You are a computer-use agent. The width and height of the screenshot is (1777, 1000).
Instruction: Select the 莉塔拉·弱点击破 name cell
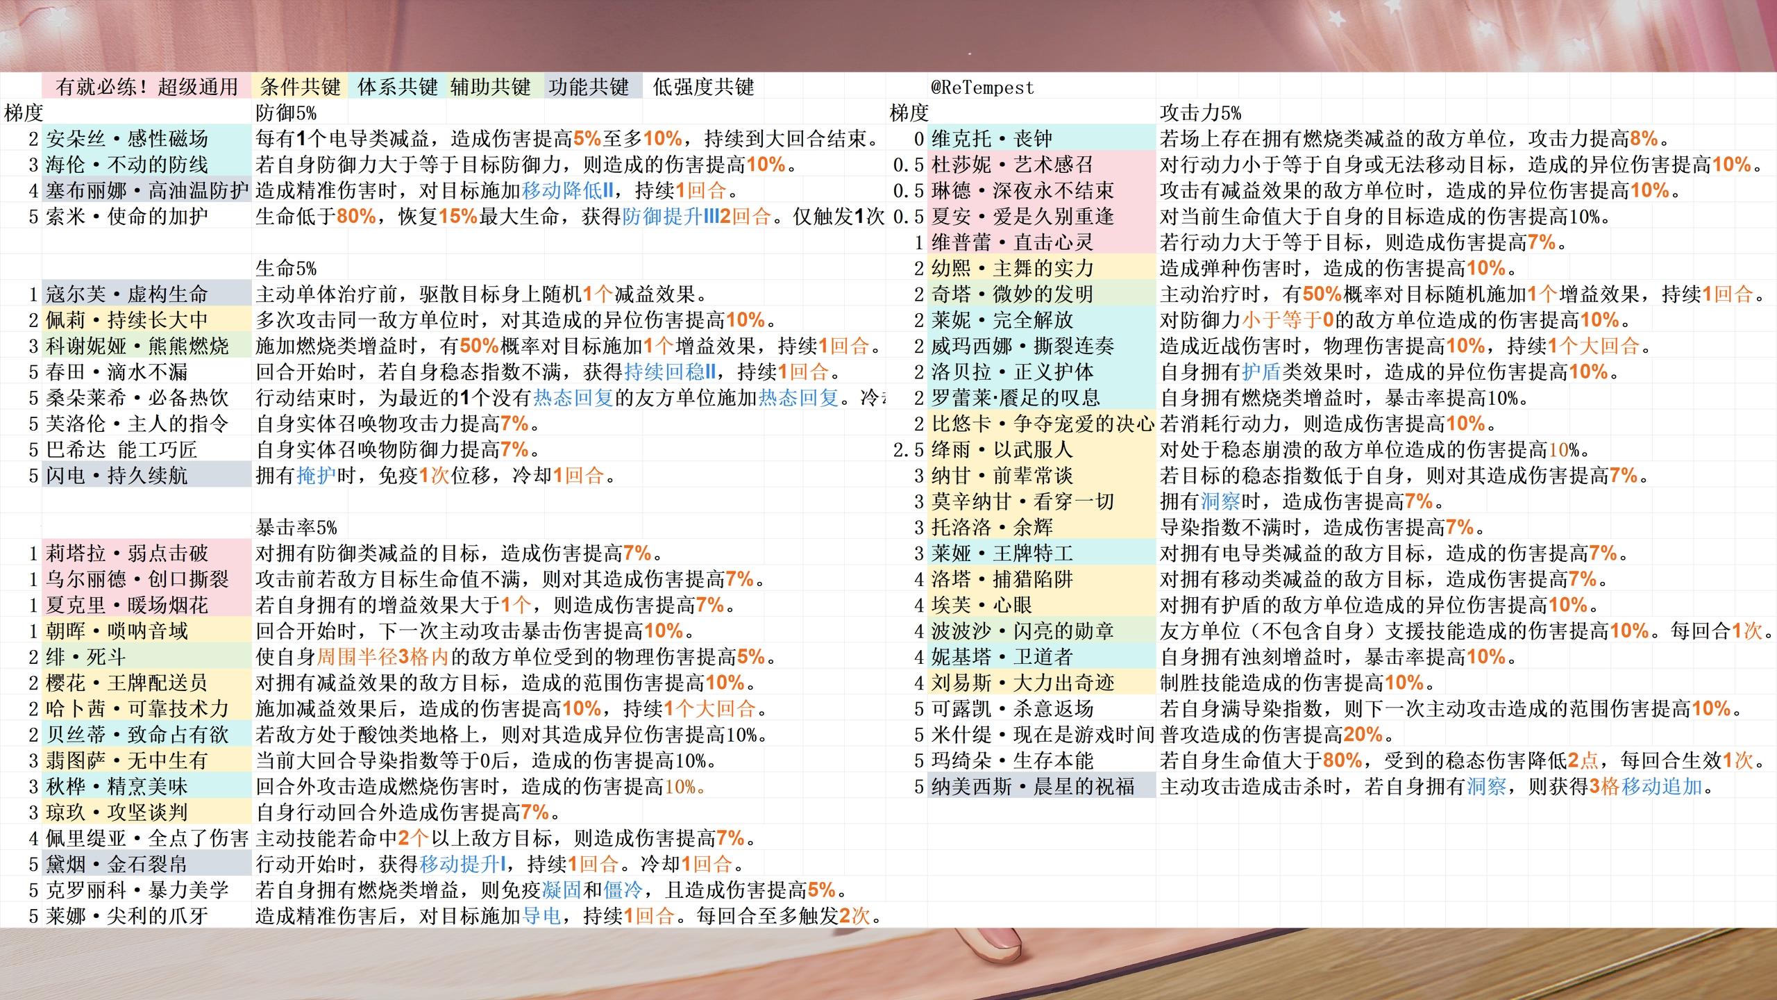(x=128, y=553)
